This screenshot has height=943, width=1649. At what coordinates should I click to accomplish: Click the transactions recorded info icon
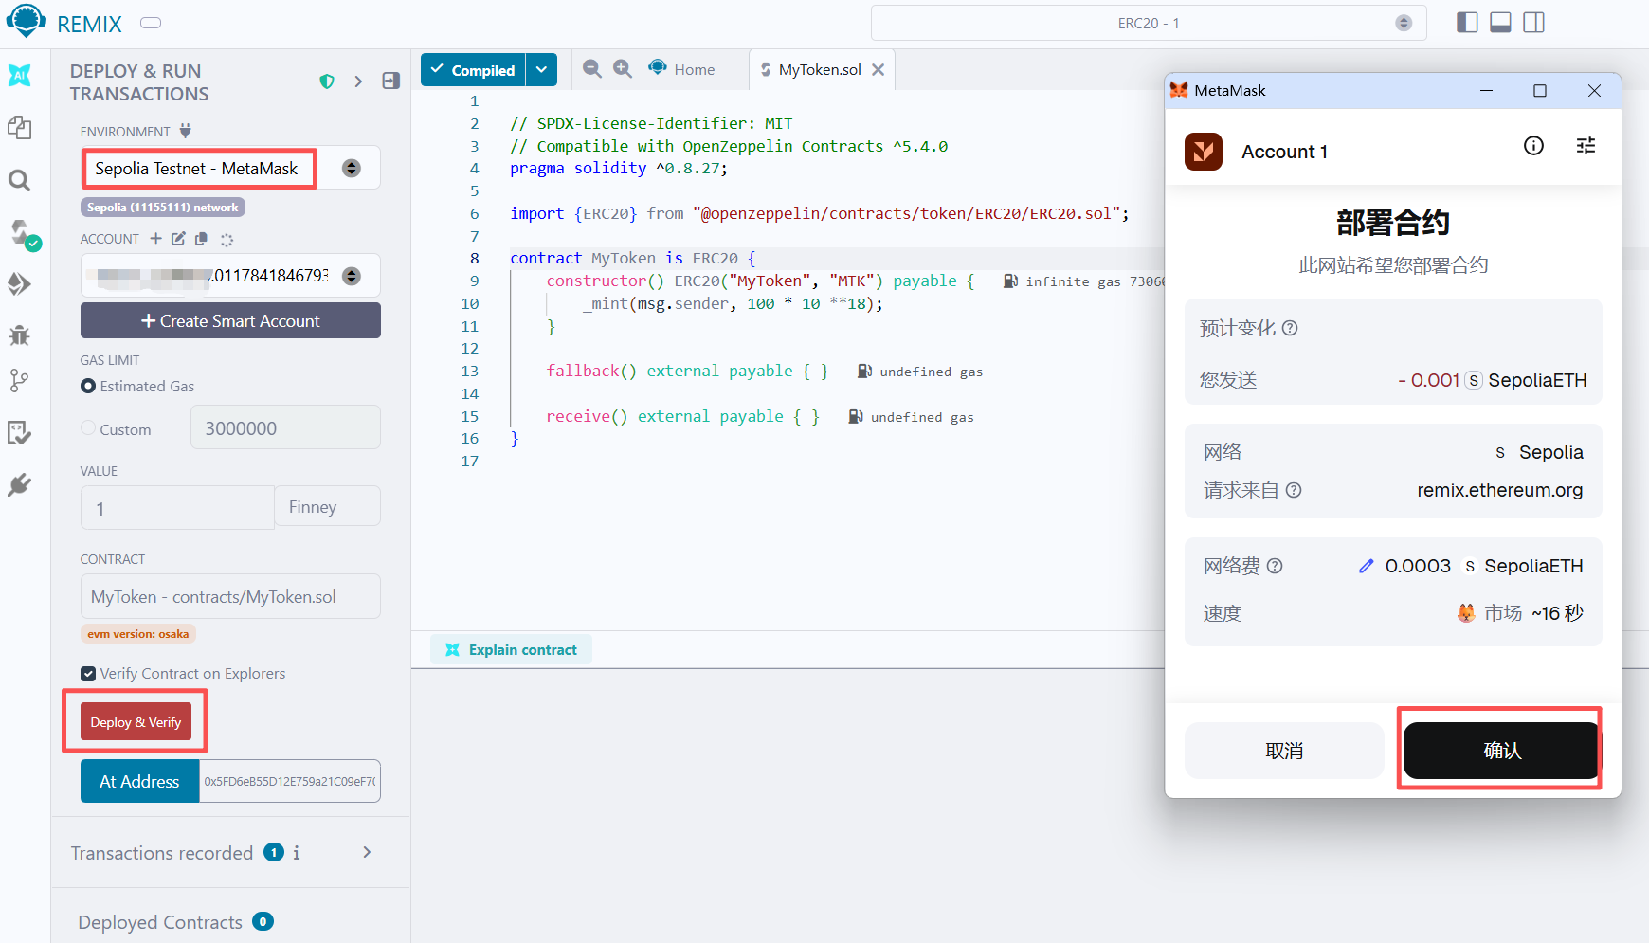coord(297,853)
